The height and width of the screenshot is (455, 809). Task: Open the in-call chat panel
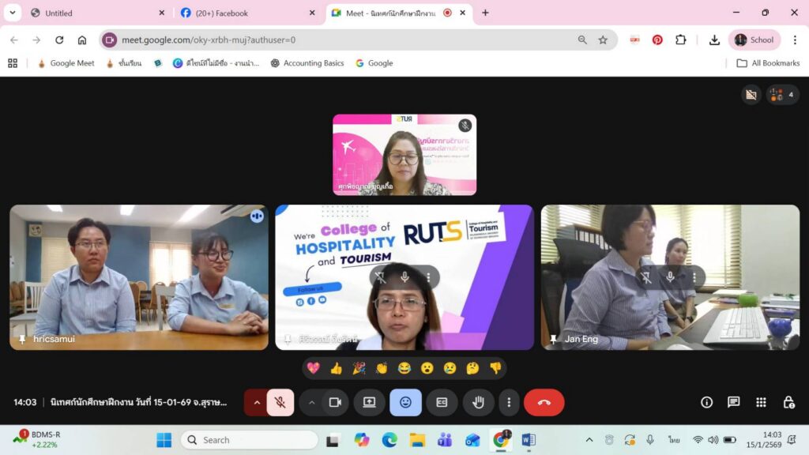click(x=733, y=402)
